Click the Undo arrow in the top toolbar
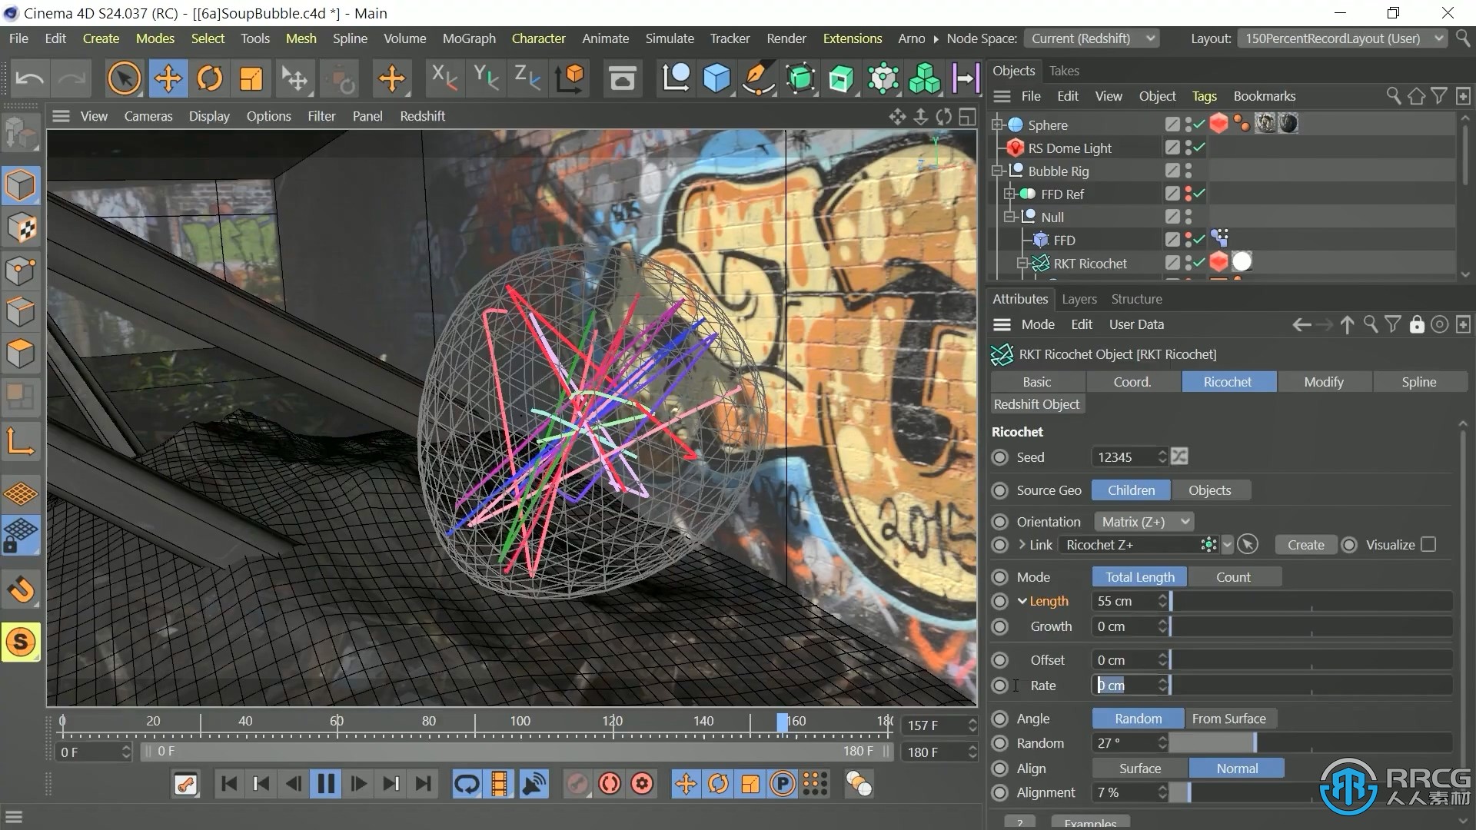 pos(30,78)
